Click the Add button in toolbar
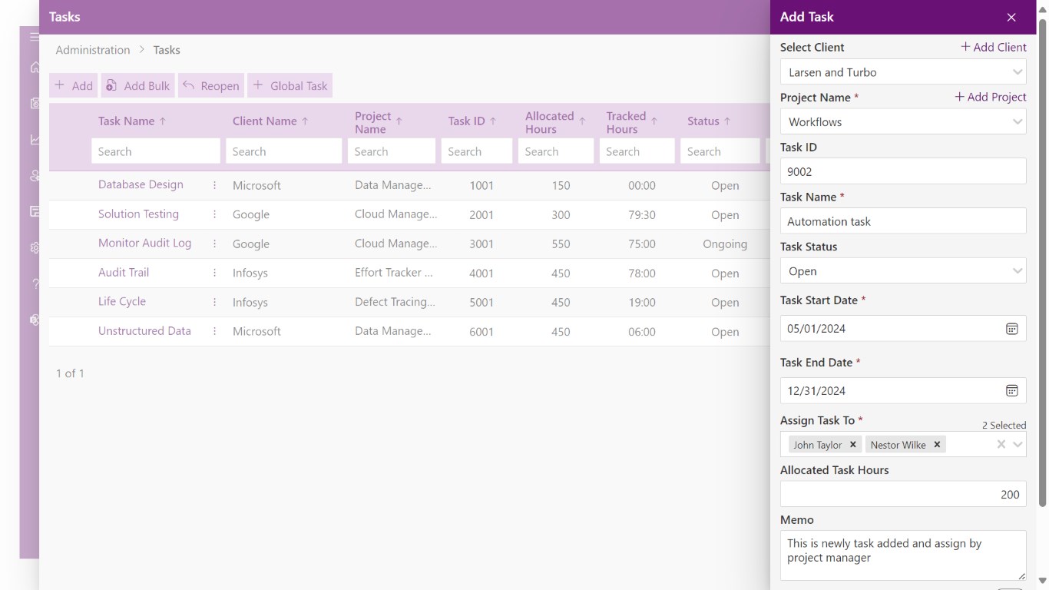 (74, 85)
